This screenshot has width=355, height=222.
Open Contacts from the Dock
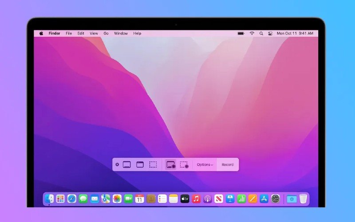click(x=151, y=199)
